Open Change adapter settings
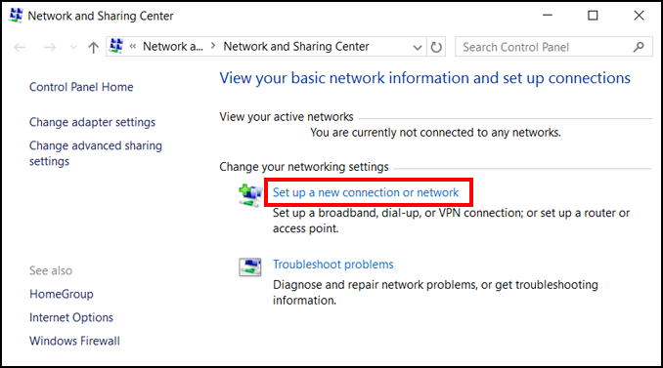Viewport: 663px width, 368px height. click(92, 122)
